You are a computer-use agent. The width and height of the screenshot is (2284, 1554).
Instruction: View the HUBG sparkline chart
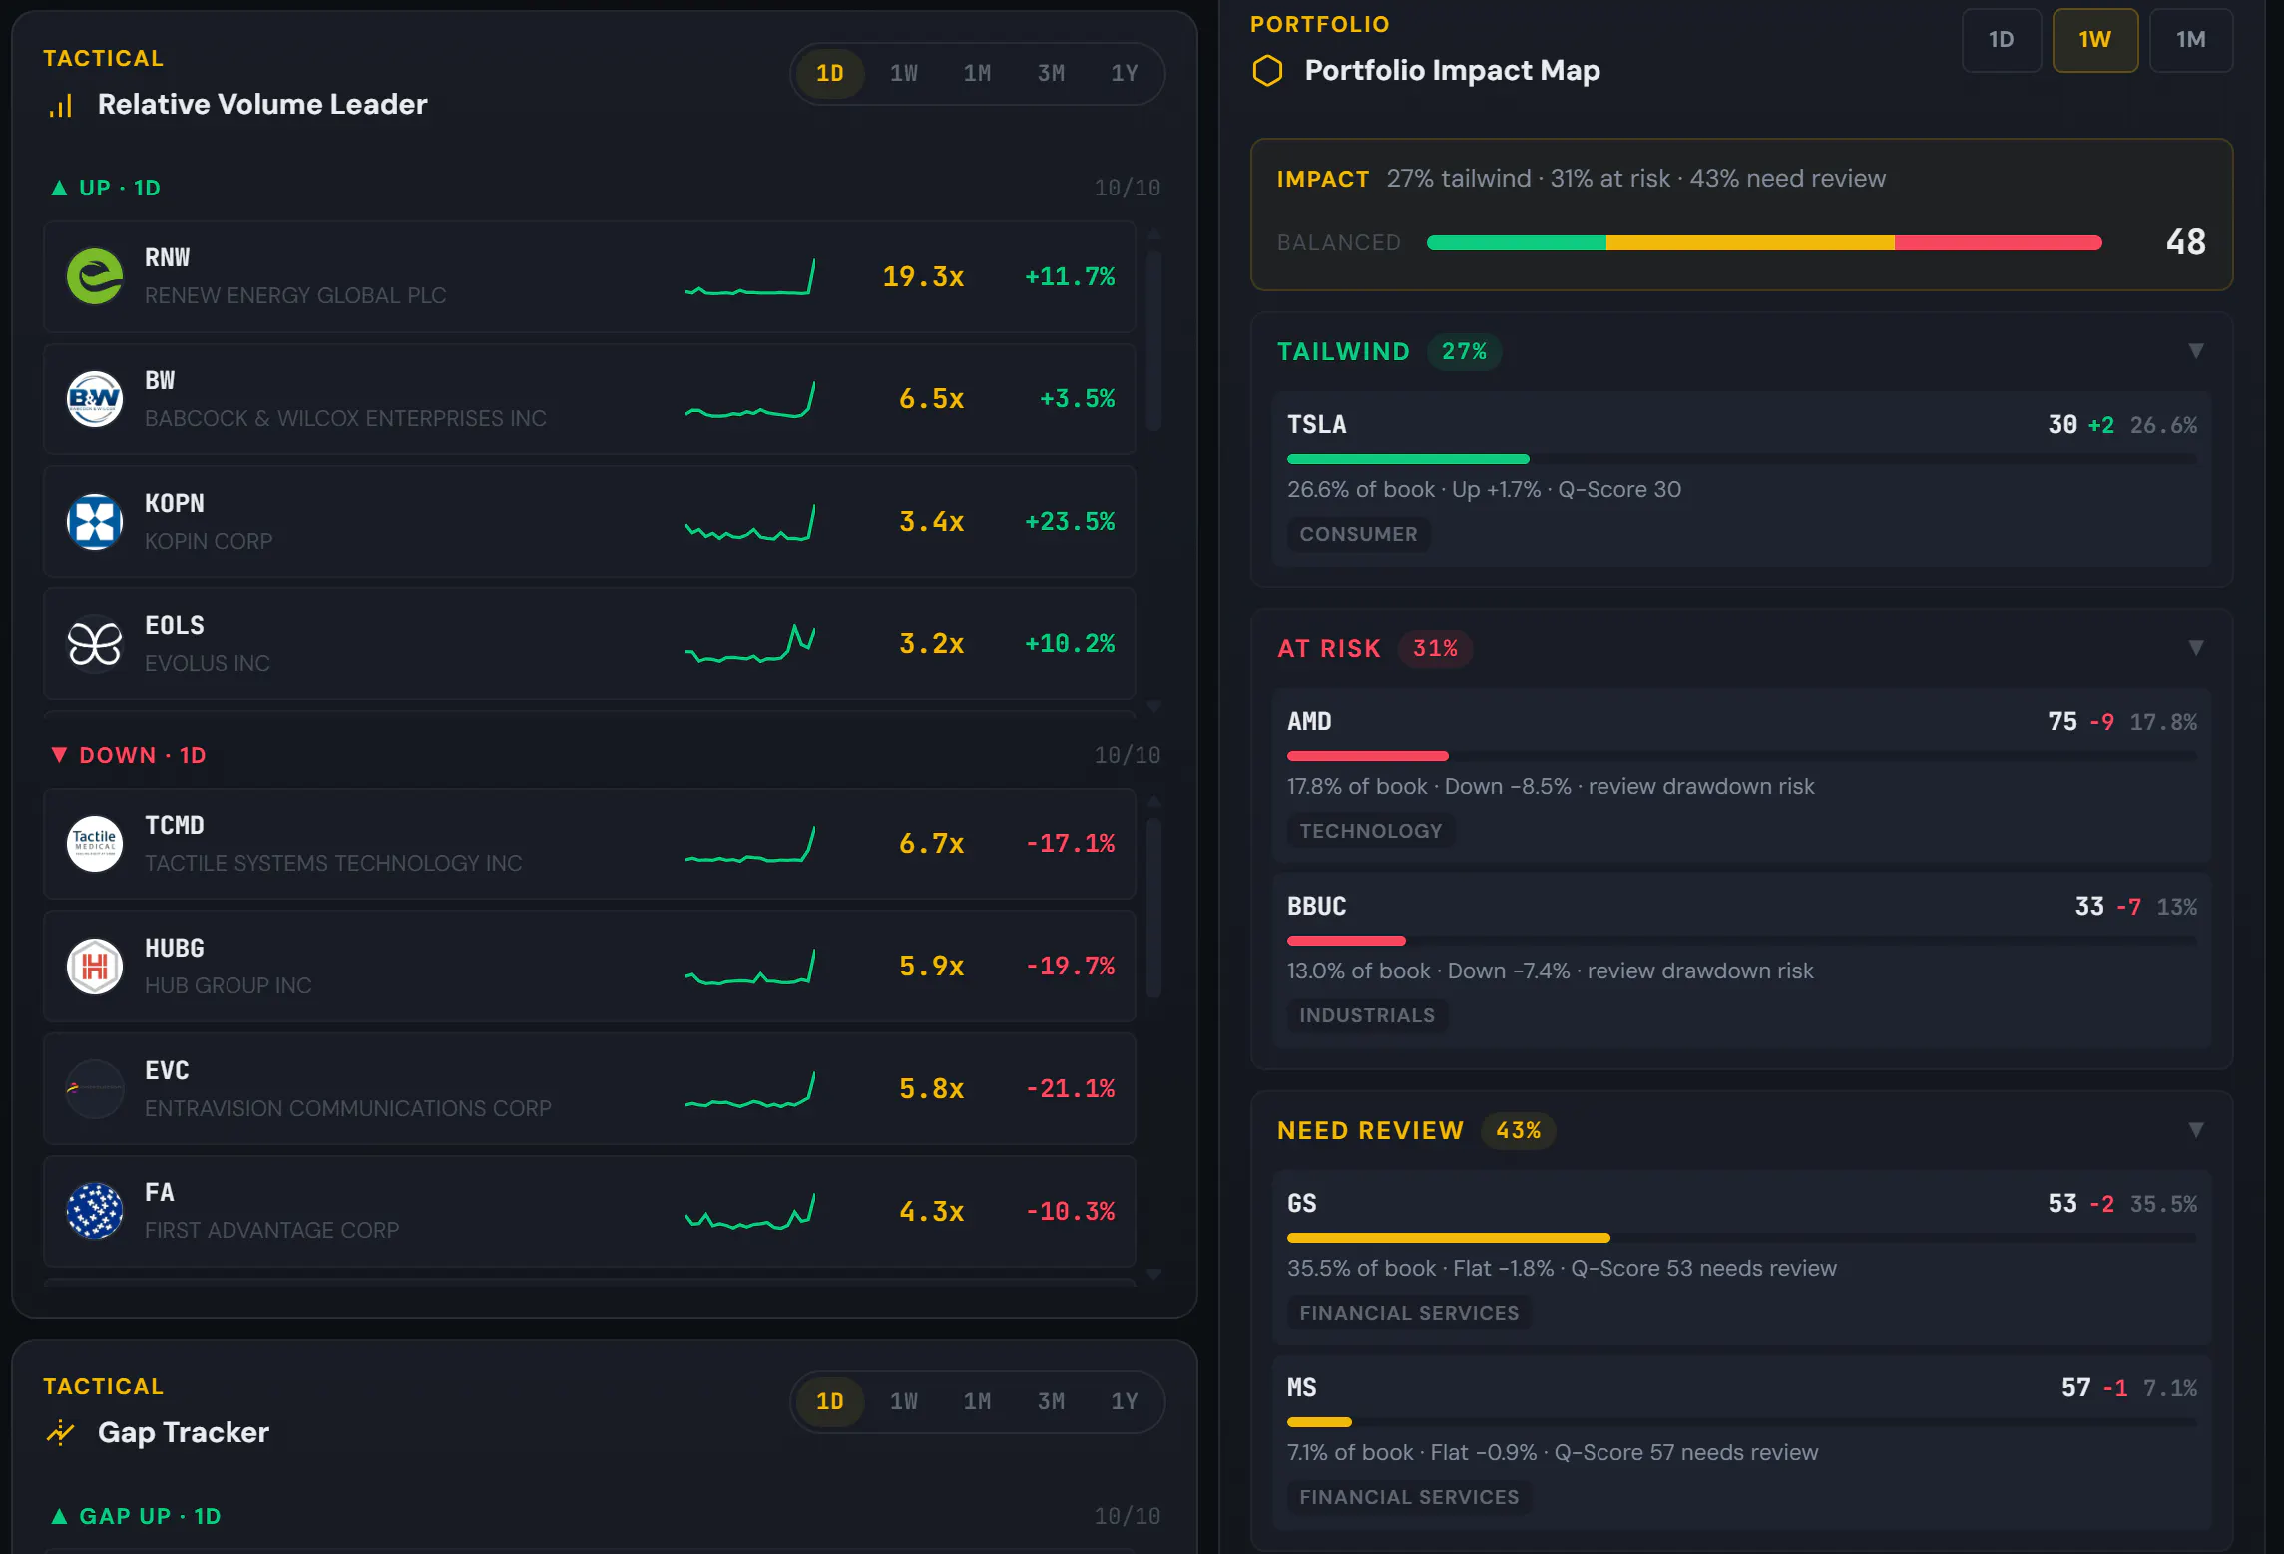[750, 967]
